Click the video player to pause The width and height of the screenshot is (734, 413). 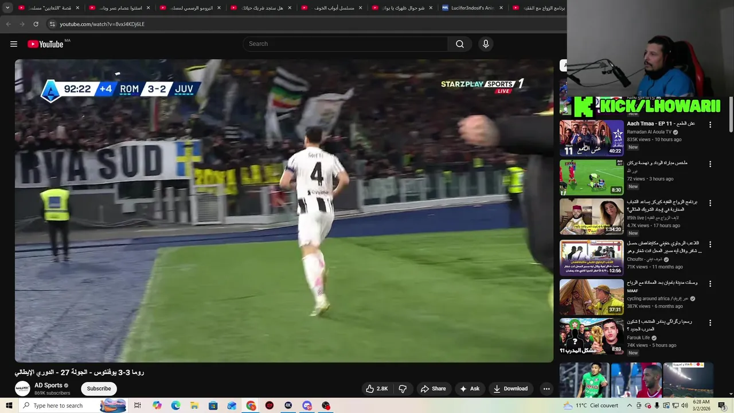[284, 211]
